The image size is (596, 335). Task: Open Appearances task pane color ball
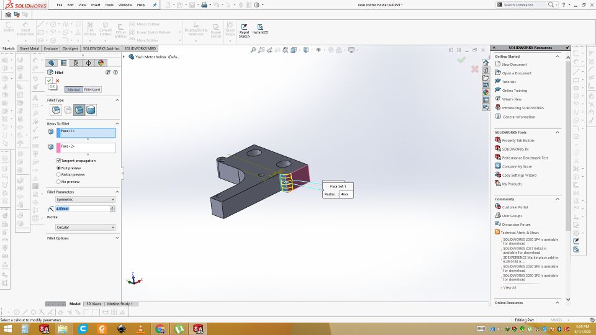tap(485, 92)
